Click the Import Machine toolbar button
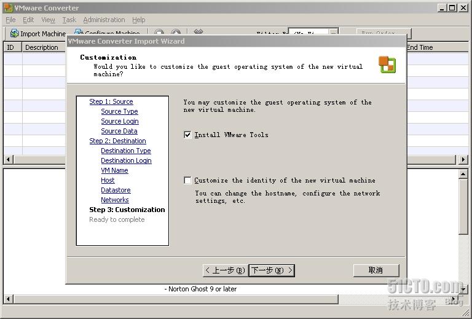 [38, 33]
